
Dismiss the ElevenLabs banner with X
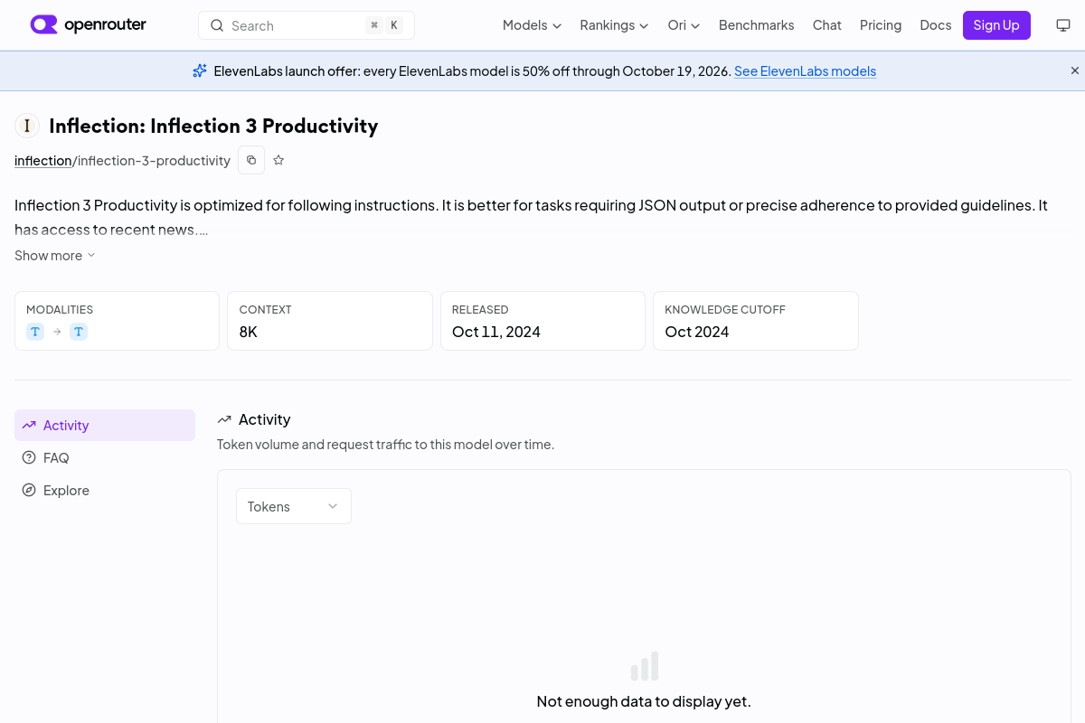tap(1075, 70)
